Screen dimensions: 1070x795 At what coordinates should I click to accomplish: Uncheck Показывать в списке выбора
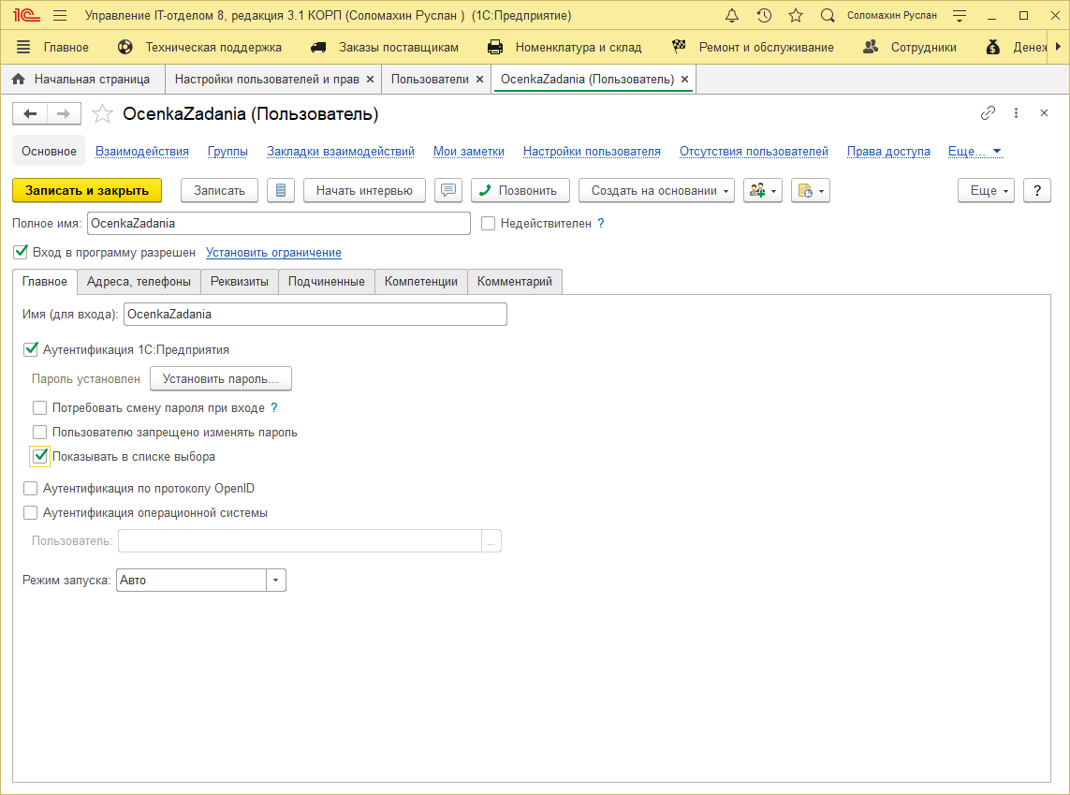39,457
